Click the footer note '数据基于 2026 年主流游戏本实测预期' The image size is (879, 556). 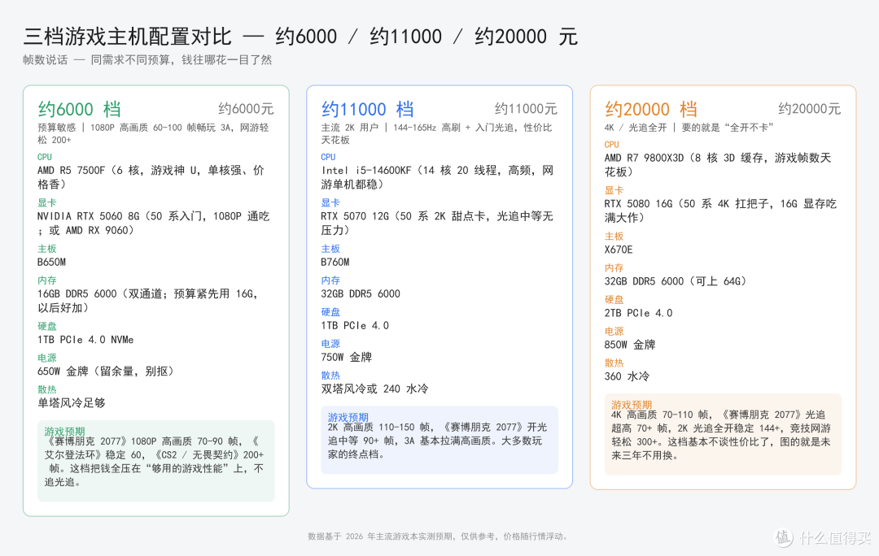click(x=439, y=536)
